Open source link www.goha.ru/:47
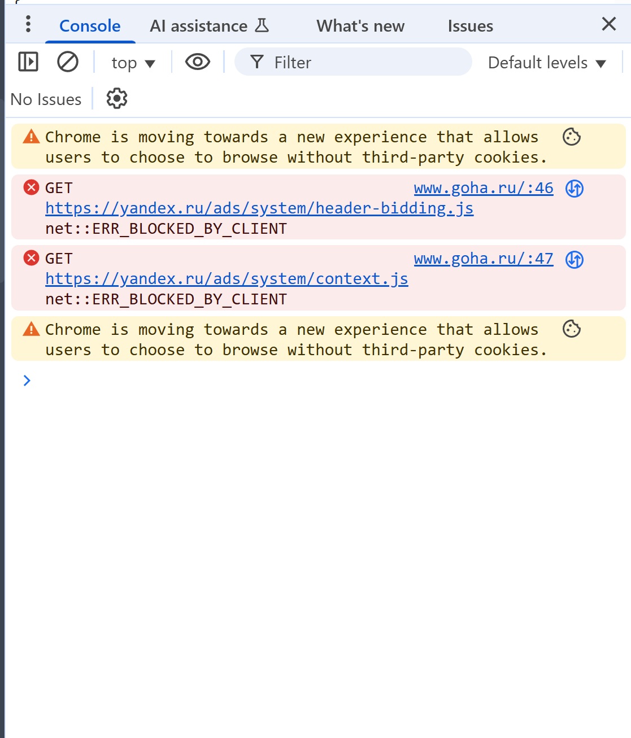Screen dimensions: 631x738 point(484,259)
